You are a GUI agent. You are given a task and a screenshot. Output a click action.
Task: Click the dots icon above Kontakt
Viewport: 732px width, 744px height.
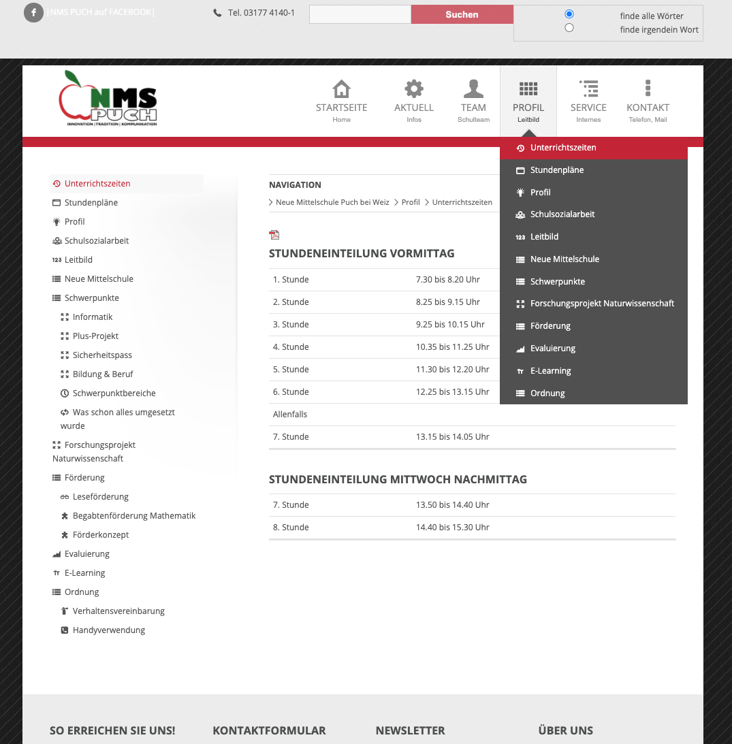[648, 88]
